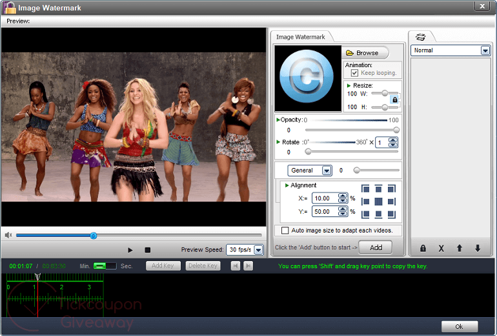Click the Delete Key button
The image size is (497, 336).
[x=203, y=266]
